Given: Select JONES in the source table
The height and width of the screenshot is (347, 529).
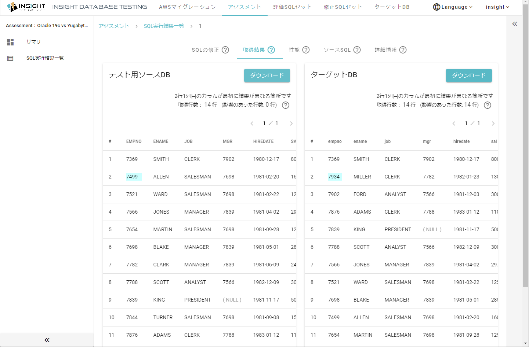Looking at the screenshot, I should pos(161,212).
